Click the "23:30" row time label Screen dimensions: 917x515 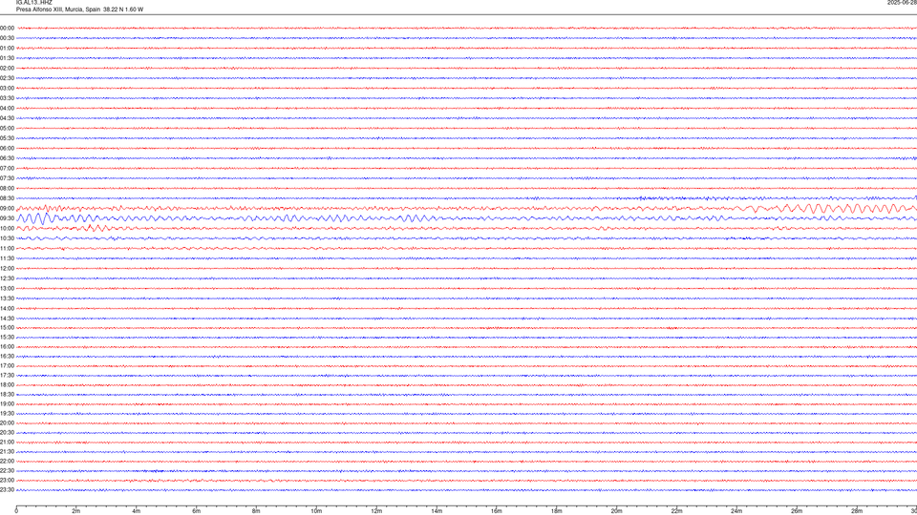(7, 490)
